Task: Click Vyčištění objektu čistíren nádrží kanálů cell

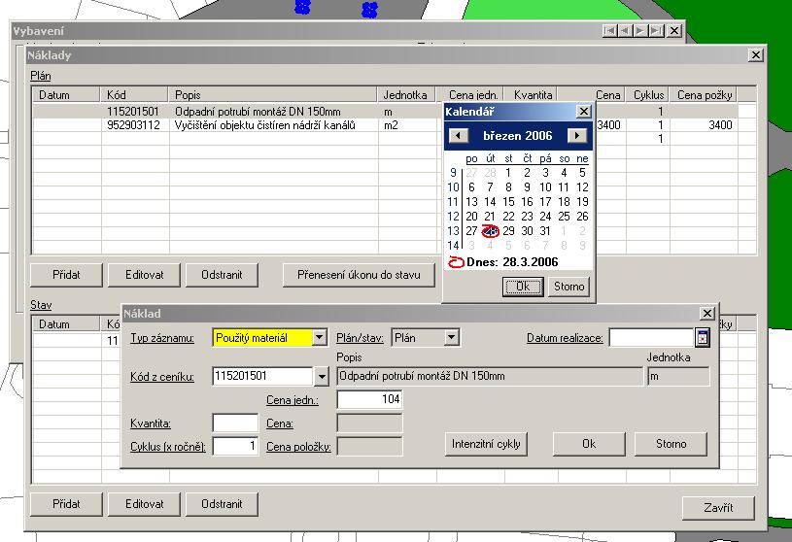Action: coord(265,125)
